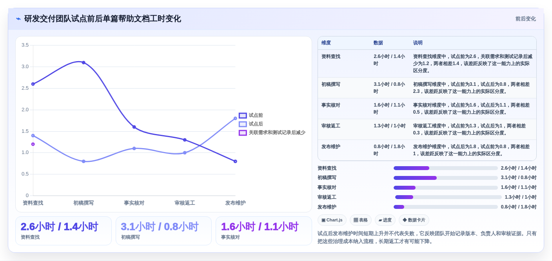The width and height of the screenshot is (552, 261).
Task: Click the purple data point at 资料查找
Action: coord(33,144)
